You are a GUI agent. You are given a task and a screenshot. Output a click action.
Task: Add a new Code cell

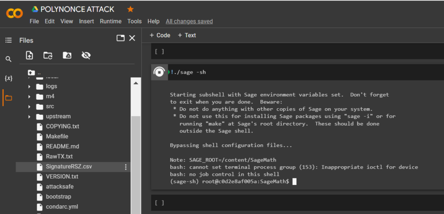(x=160, y=35)
